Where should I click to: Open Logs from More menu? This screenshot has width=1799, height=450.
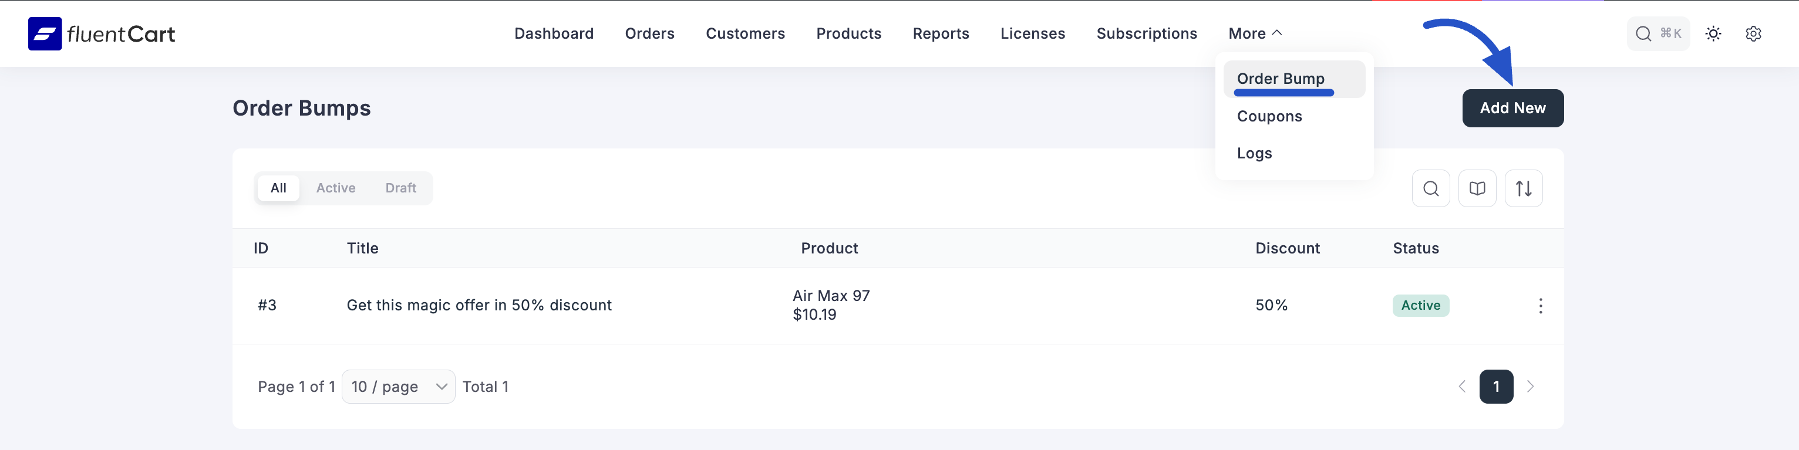click(x=1254, y=154)
